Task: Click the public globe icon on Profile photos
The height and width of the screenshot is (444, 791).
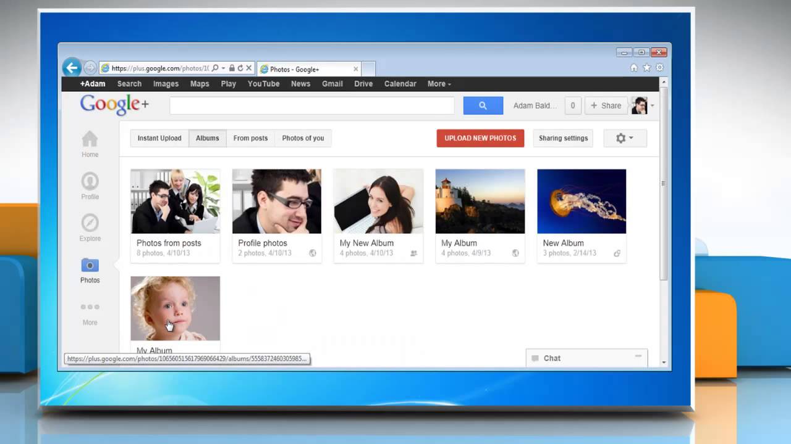Action: [313, 253]
